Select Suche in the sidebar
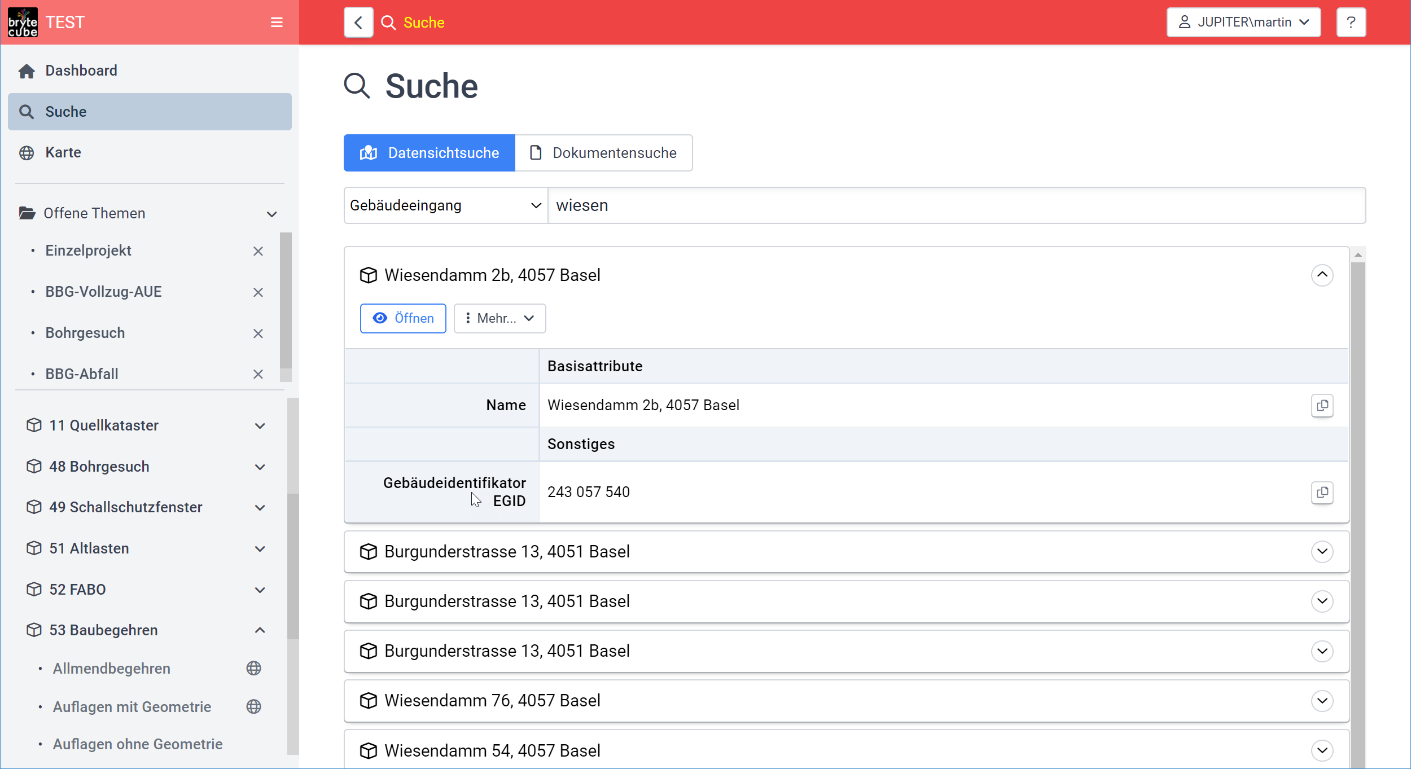The height and width of the screenshot is (769, 1411). [x=150, y=112]
